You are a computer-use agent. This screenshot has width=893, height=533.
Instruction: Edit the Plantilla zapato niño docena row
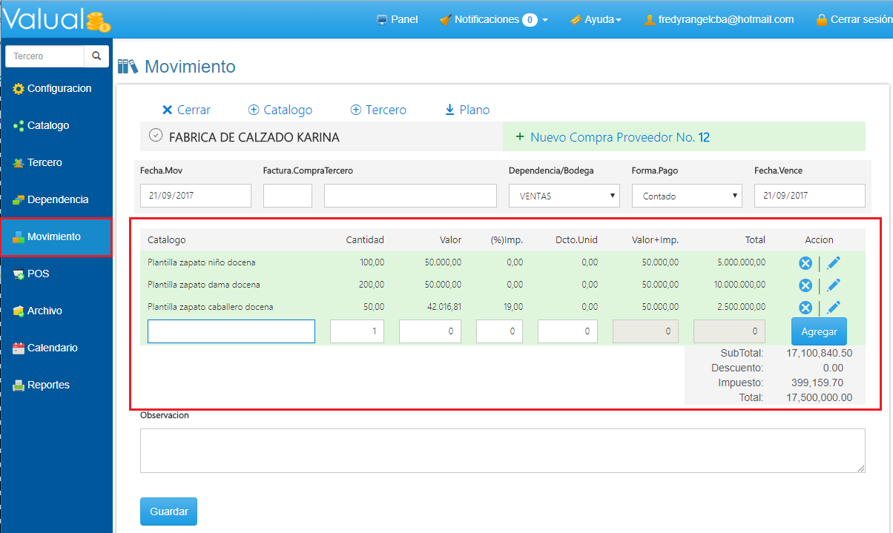(x=833, y=263)
